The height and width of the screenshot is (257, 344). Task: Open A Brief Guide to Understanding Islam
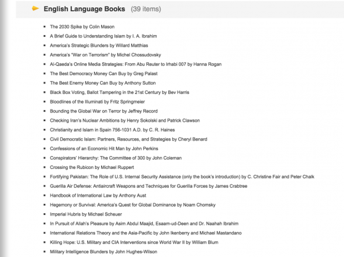[x=103, y=36]
